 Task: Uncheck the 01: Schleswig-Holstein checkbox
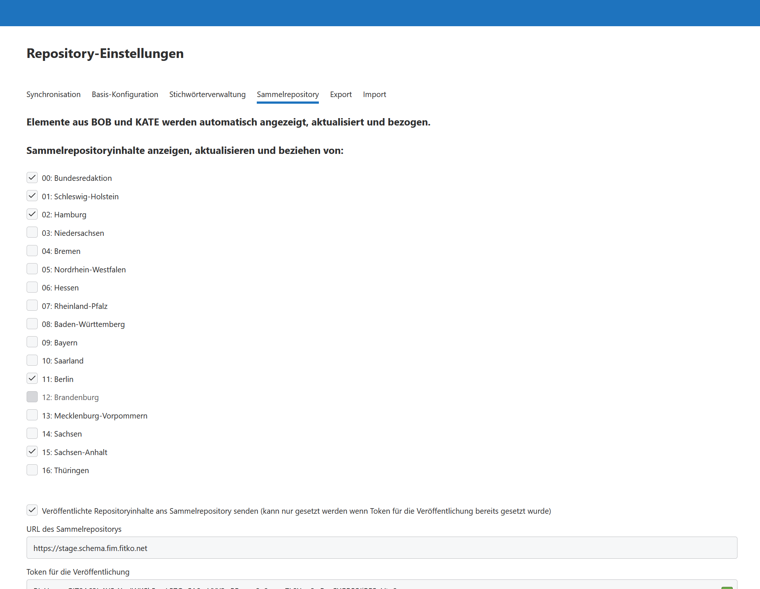(x=32, y=196)
